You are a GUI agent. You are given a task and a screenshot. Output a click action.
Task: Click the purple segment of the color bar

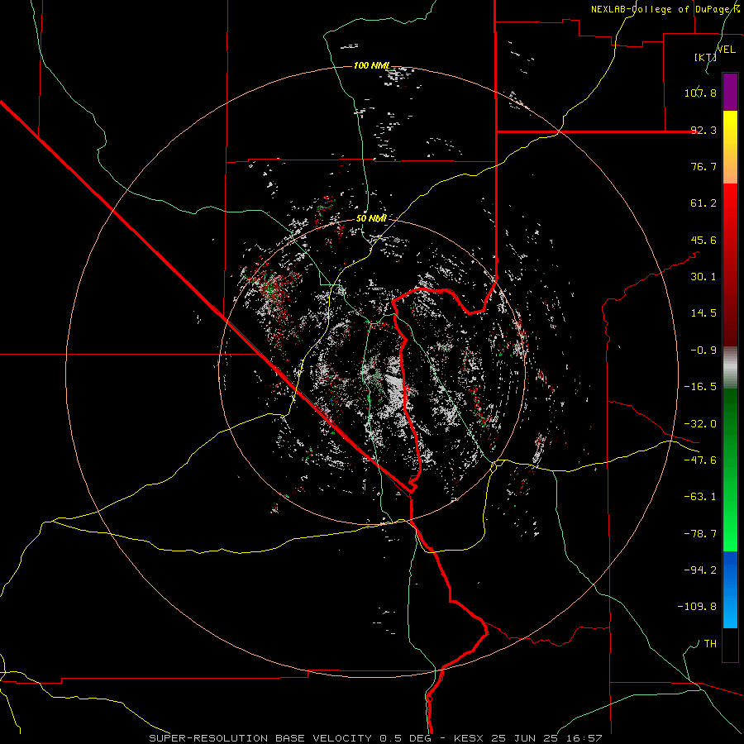730,92
